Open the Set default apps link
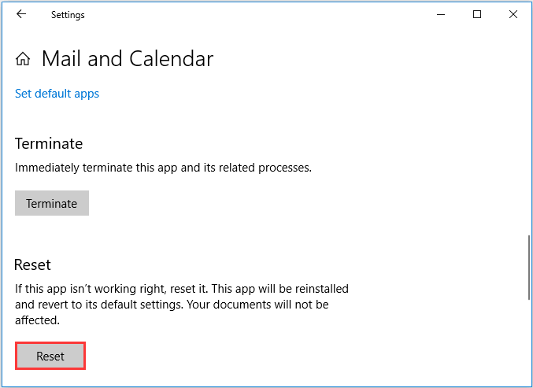 pos(57,94)
